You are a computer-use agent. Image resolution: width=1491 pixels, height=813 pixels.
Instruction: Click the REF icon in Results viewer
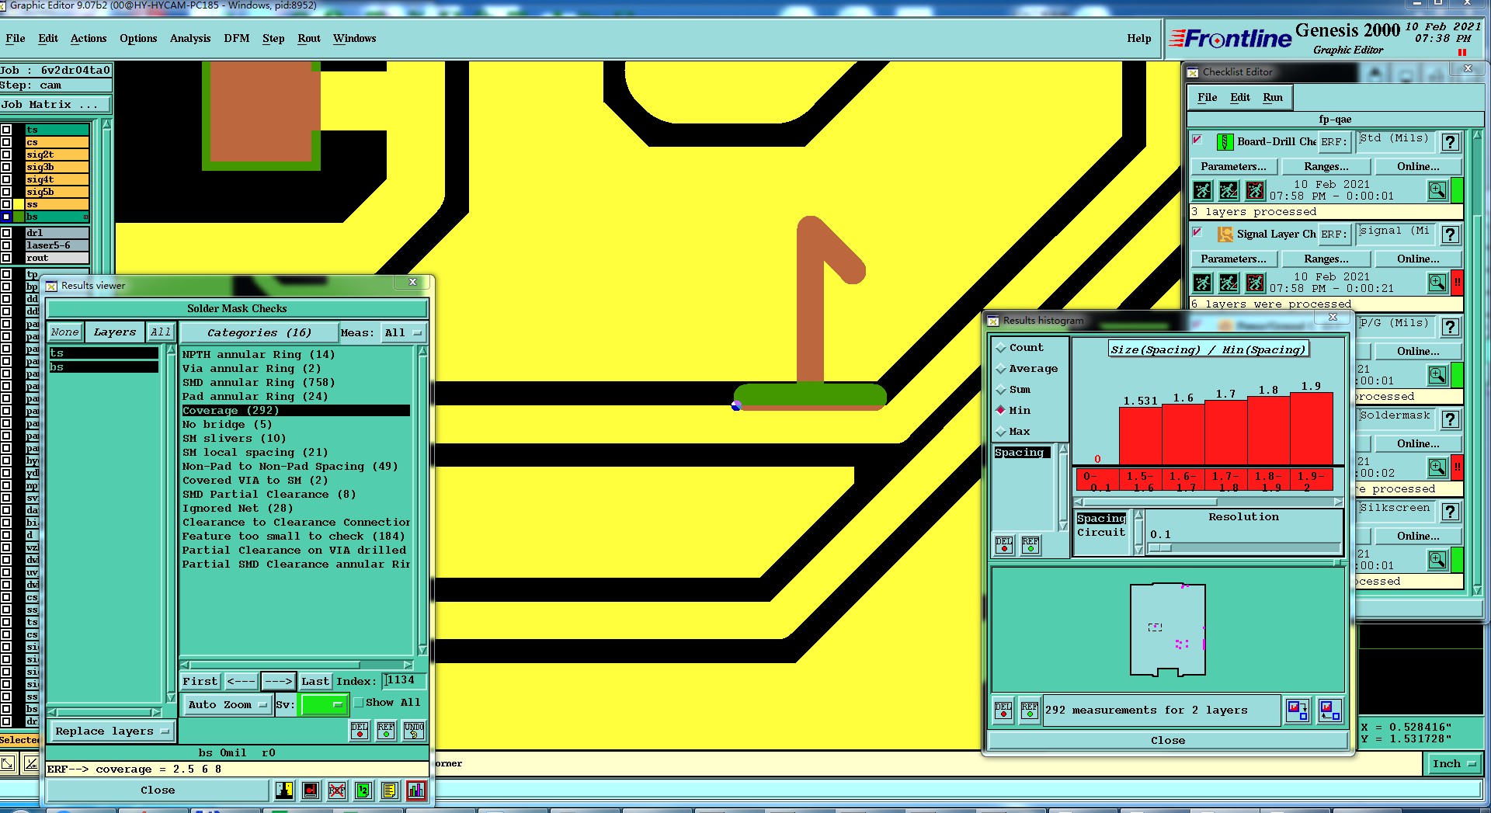click(x=386, y=731)
